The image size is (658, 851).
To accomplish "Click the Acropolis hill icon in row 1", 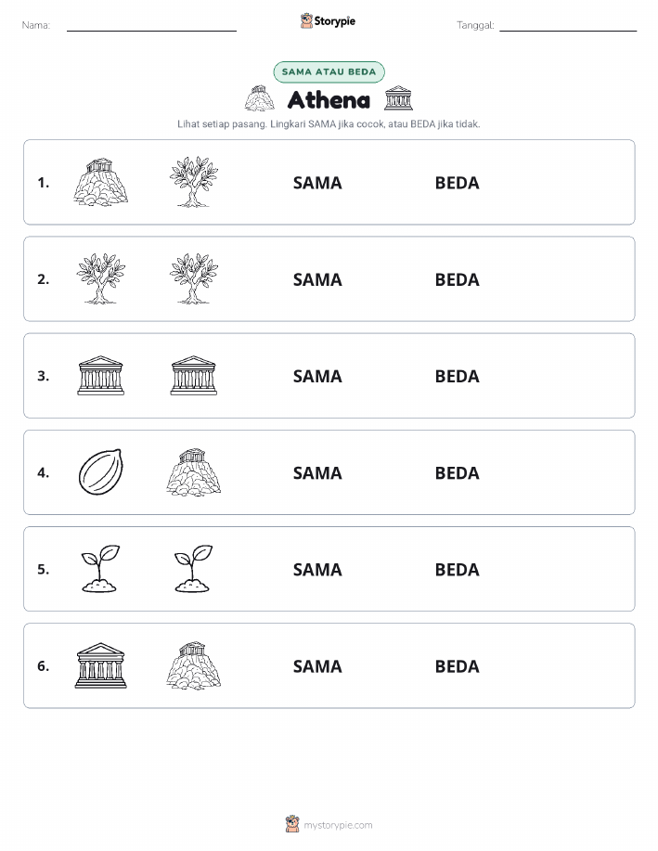I will [101, 182].
